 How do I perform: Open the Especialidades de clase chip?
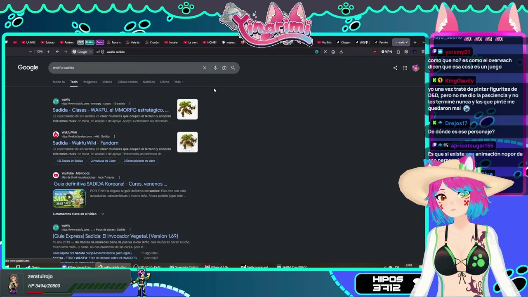tap(139, 160)
